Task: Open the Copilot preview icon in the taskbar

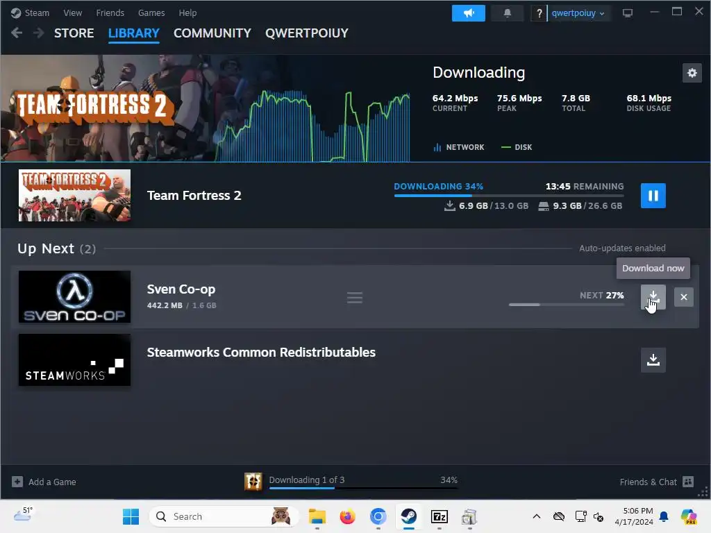Action: click(x=689, y=516)
